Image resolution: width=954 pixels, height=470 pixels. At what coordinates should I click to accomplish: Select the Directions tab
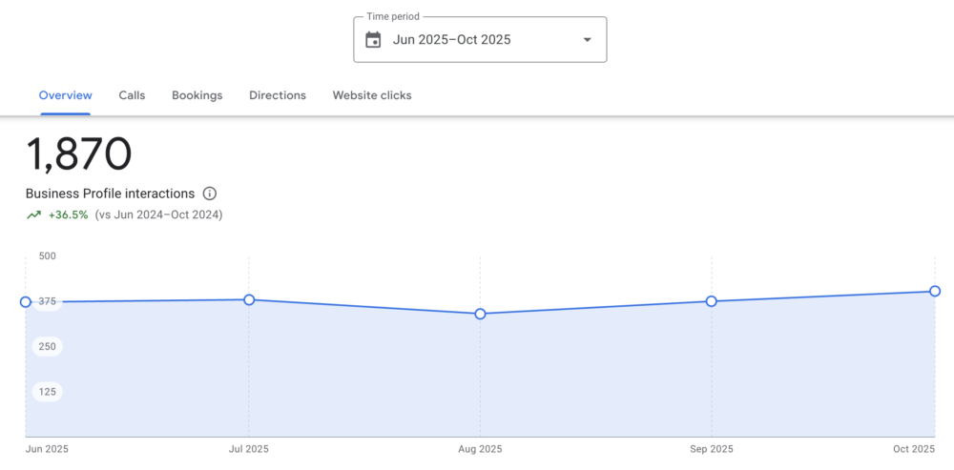(278, 95)
